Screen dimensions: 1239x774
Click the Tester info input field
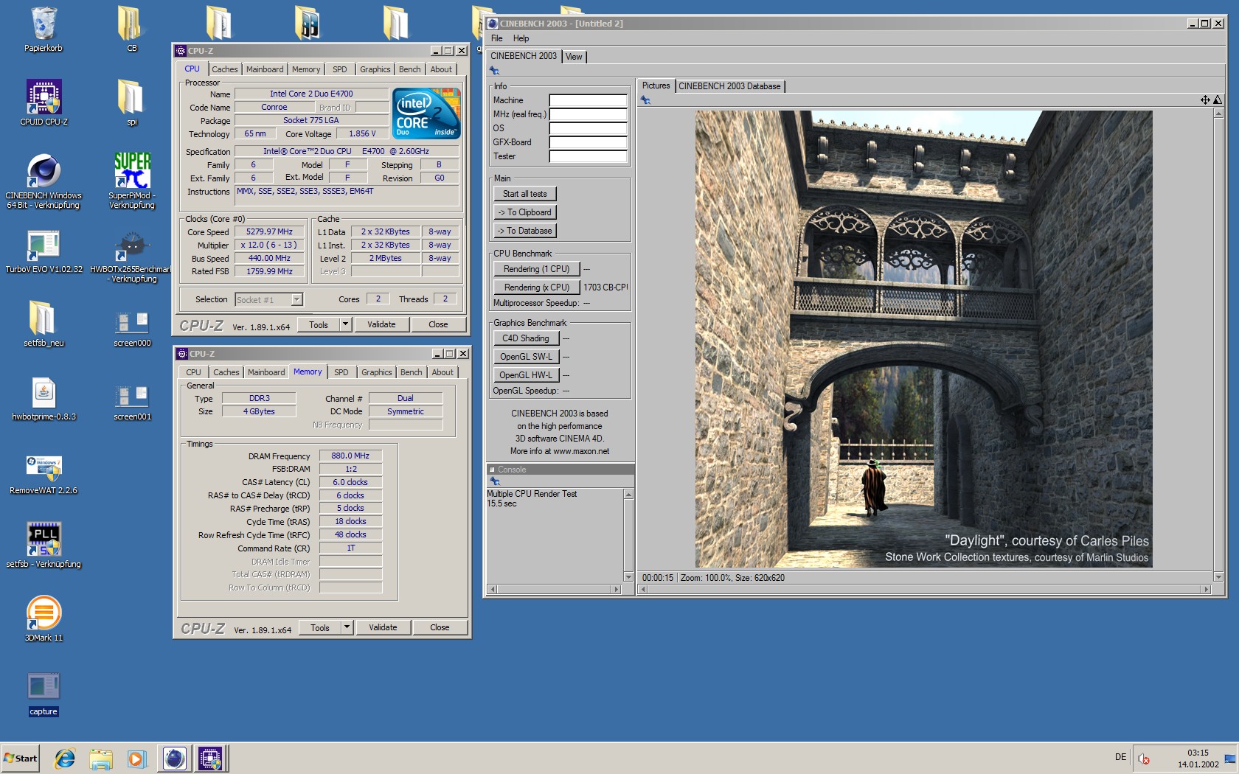588,156
